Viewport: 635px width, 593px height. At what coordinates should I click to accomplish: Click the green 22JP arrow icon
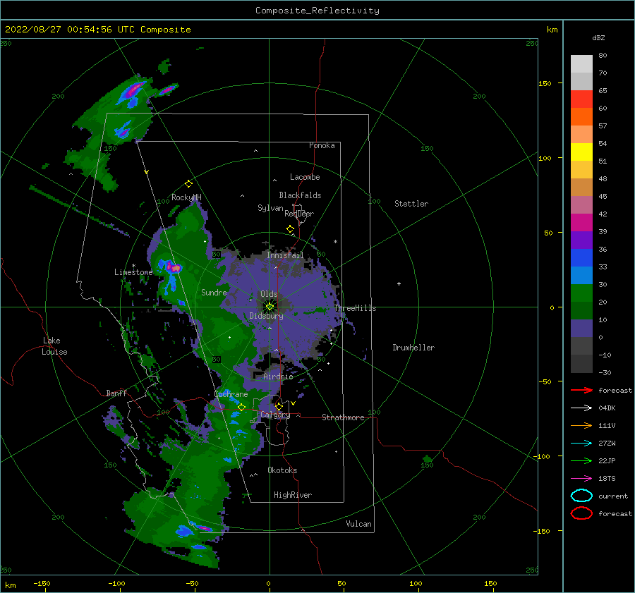581,460
